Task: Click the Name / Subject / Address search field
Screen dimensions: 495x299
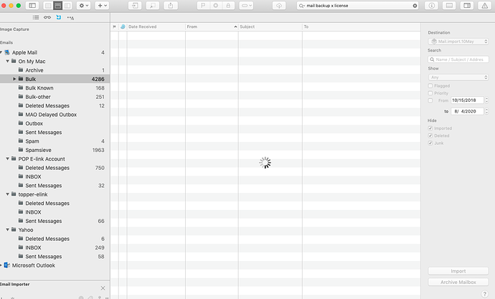Action: tap(458, 60)
